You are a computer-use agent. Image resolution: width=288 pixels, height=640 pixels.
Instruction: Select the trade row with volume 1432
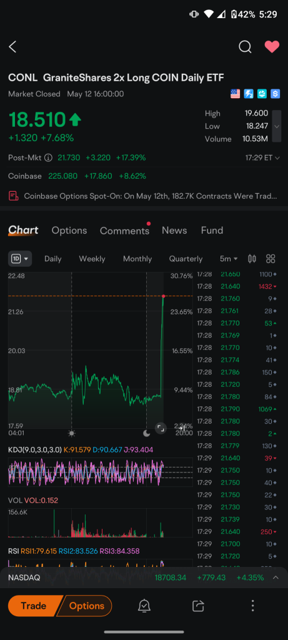[x=237, y=286]
